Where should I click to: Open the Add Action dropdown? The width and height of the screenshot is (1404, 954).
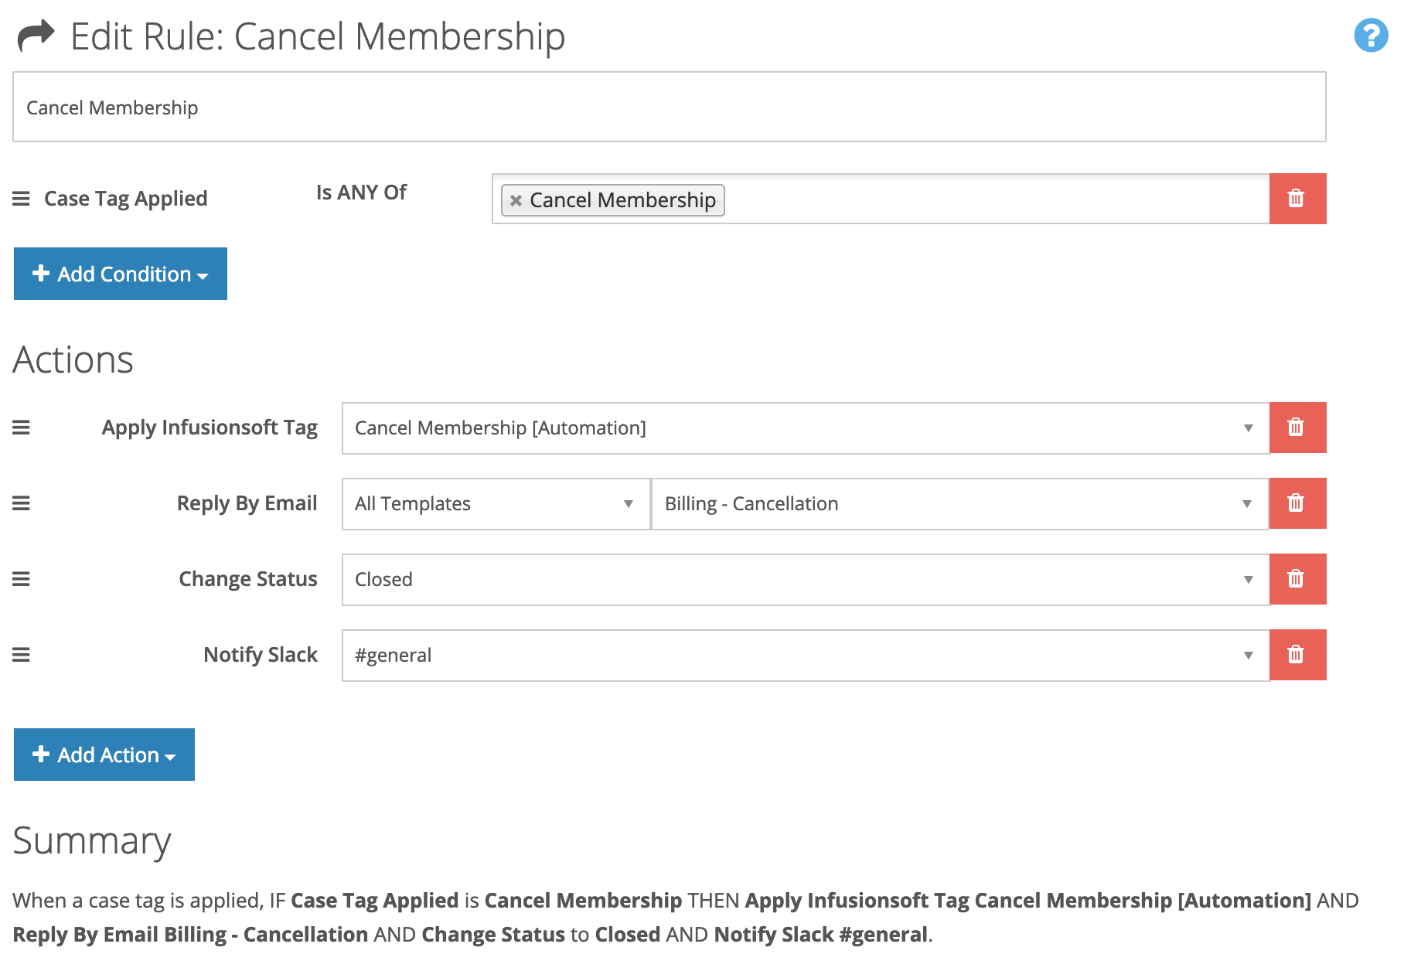tap(104, 755)
